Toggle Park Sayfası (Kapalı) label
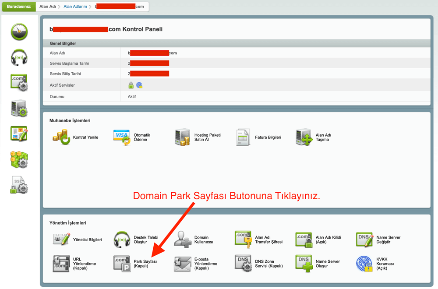 pos(145,264)
